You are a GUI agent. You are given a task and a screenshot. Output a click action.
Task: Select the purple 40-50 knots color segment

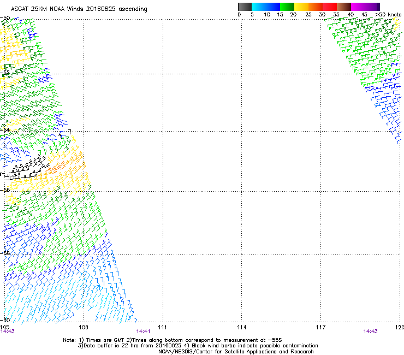tap(365, 7)
